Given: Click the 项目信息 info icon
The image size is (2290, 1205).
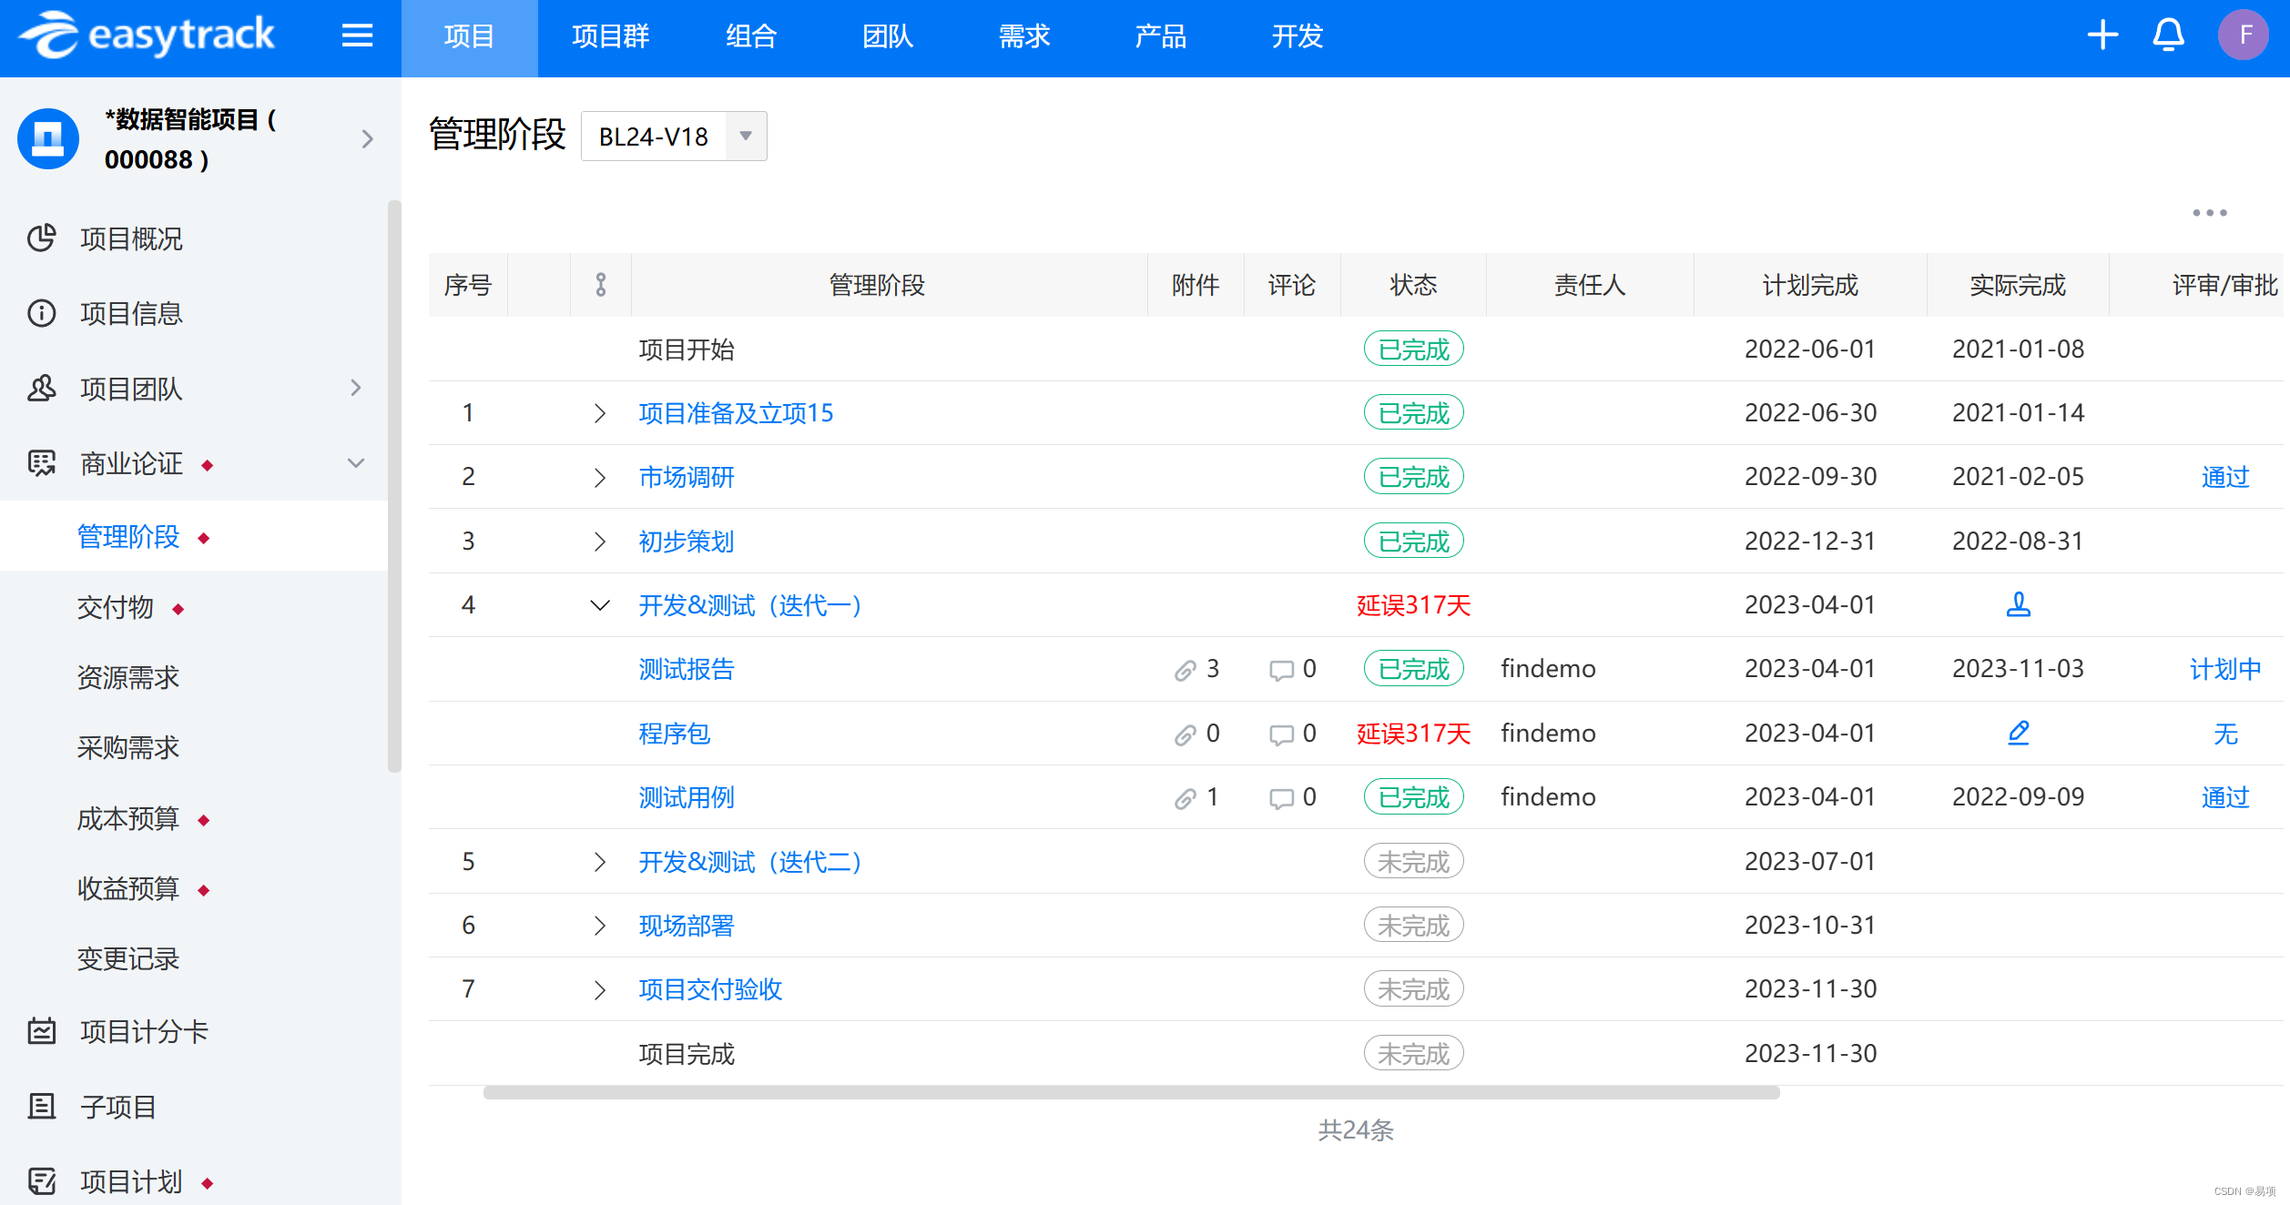Looking at the screenshot, I should click(x=42, y=313).
